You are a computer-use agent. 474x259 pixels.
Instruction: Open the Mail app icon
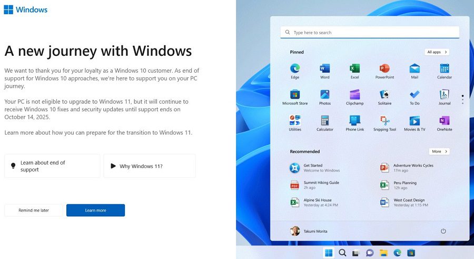tap(414, 71)
